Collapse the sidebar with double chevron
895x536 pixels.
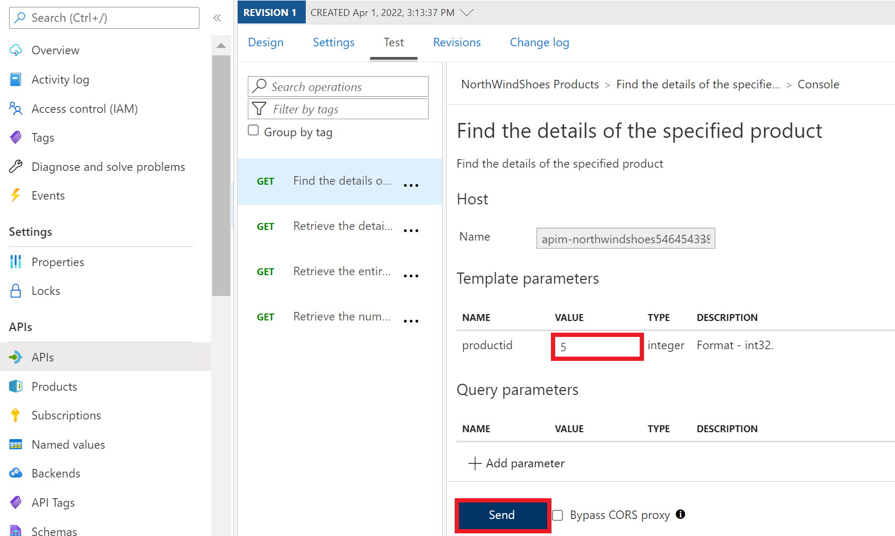click(217, 18)
